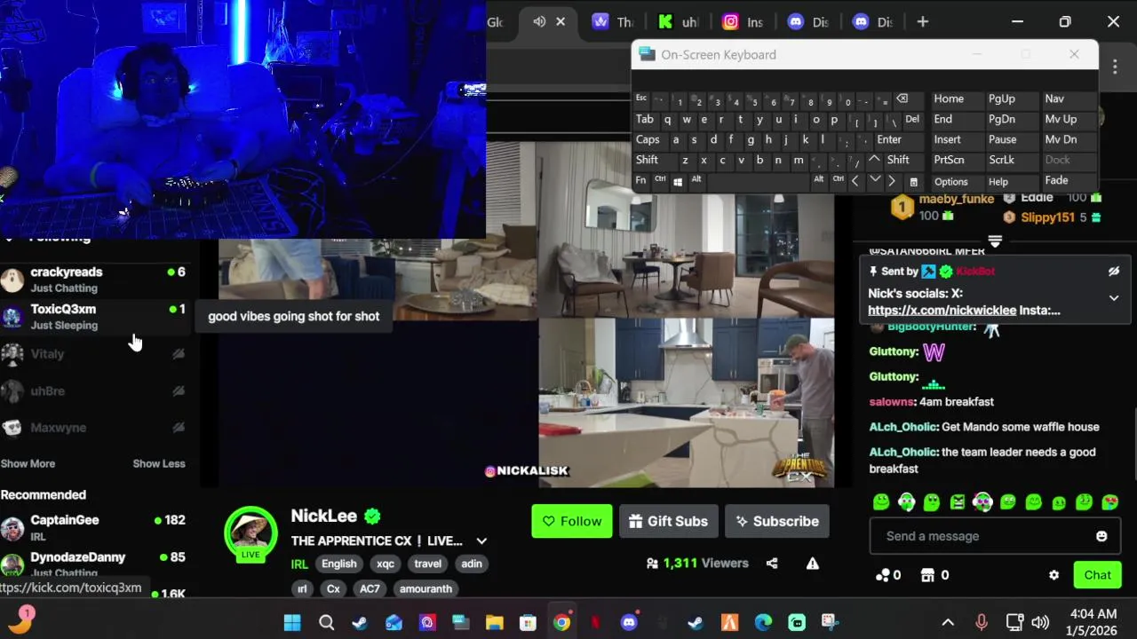The width and height of the screenshot is (1137, 639).
Task: Show hidden system tray icons
Action: 948,623
